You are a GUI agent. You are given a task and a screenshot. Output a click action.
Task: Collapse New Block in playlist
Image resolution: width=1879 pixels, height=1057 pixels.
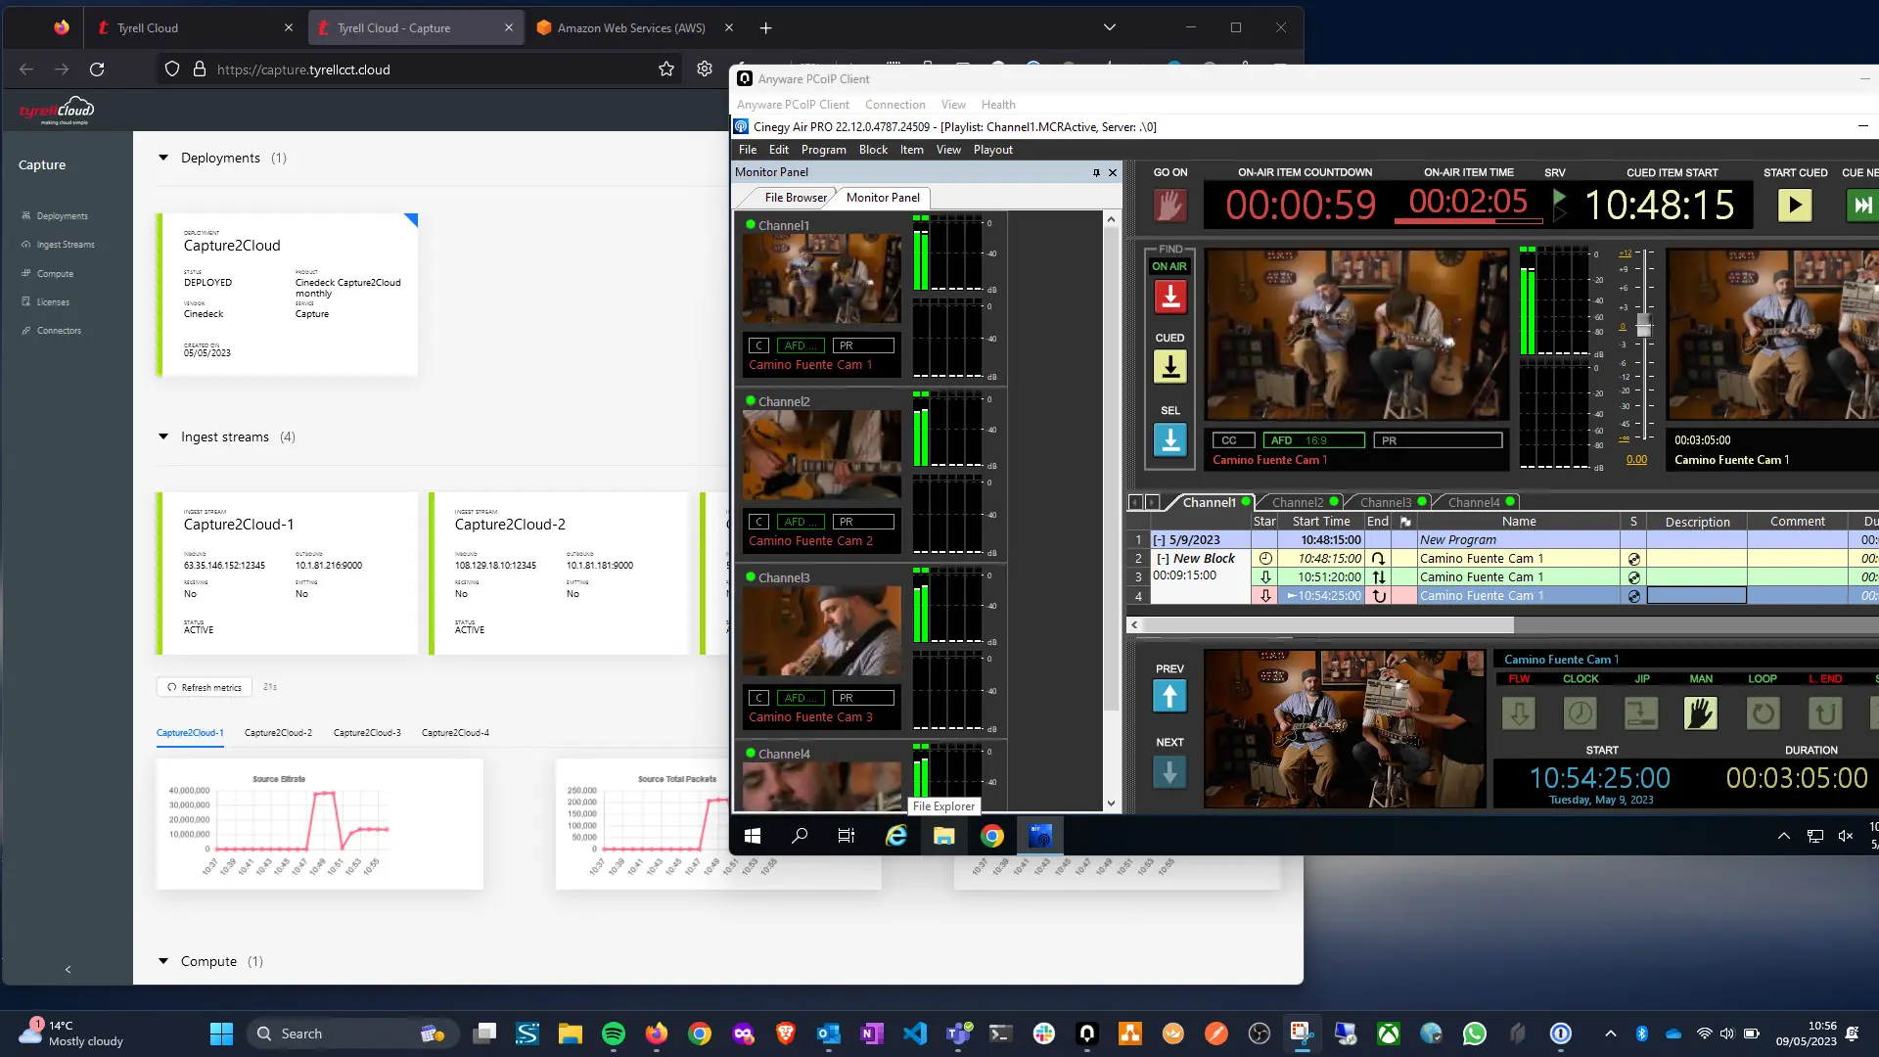coord(1163,559)
